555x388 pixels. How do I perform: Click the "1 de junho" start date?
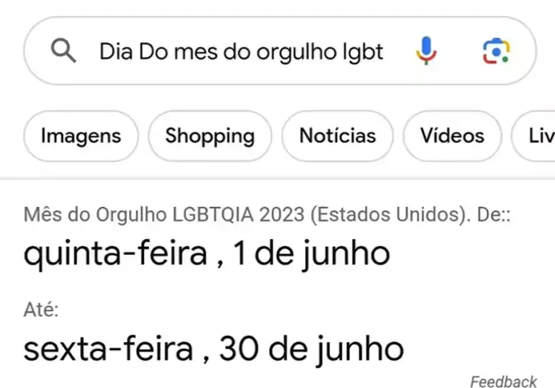coord(311,254)
